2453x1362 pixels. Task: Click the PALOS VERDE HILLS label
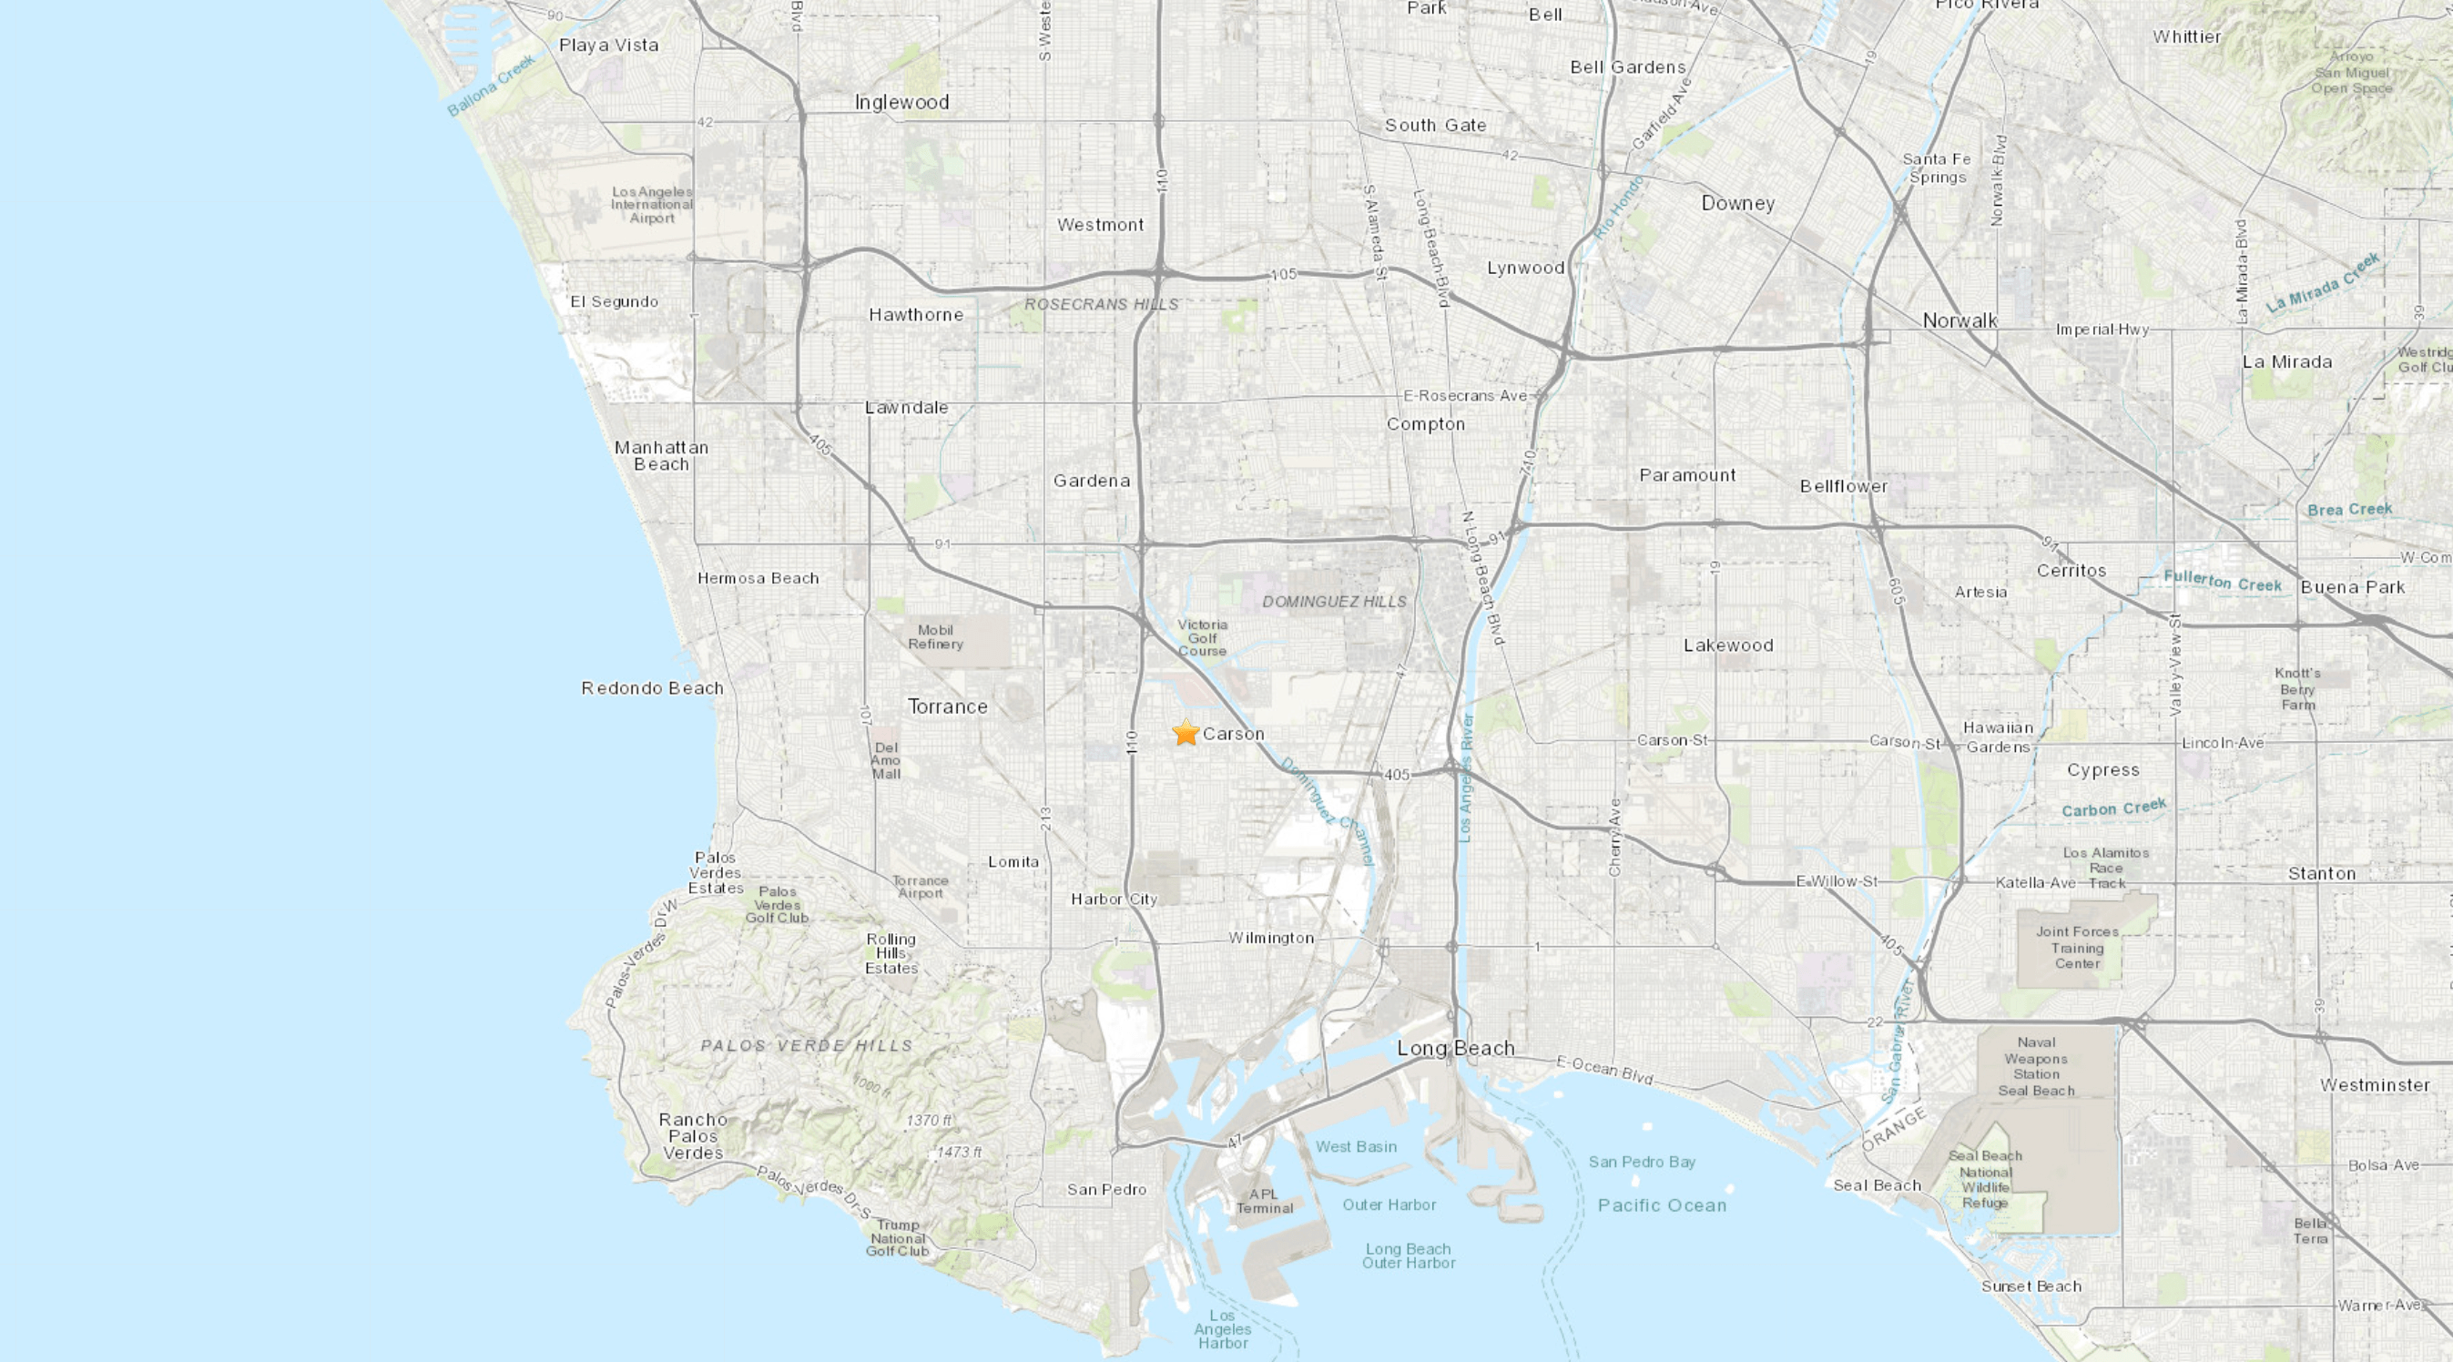(807, 1046)
